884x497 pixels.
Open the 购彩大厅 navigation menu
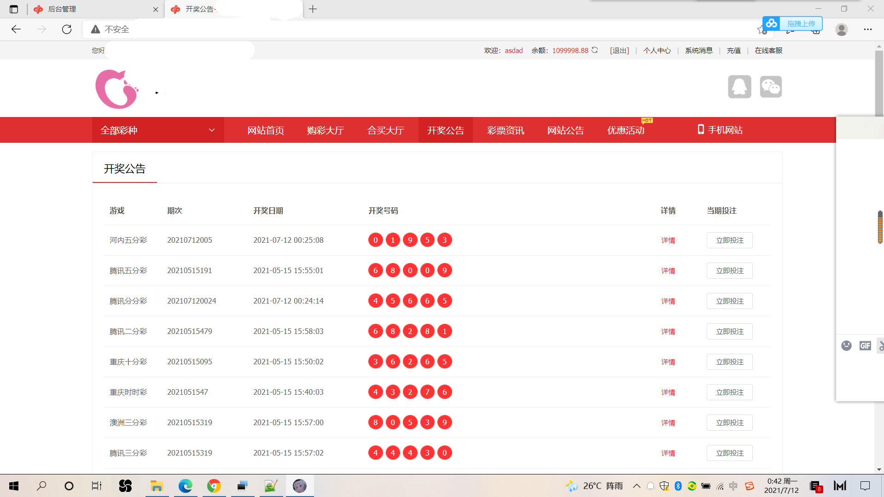pyautogui.click(x=326, y=130)
